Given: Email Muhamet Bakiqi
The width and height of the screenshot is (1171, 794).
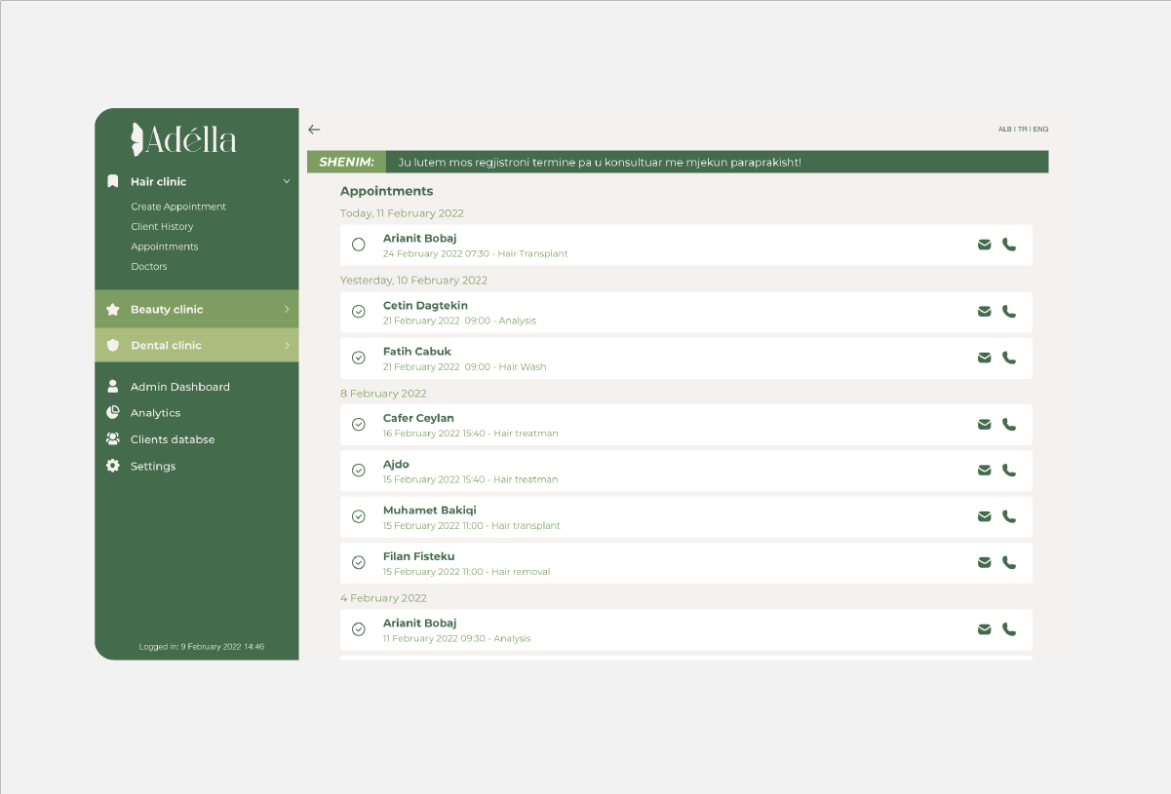Looking at the screenshot, I should [x=985, y=516].
